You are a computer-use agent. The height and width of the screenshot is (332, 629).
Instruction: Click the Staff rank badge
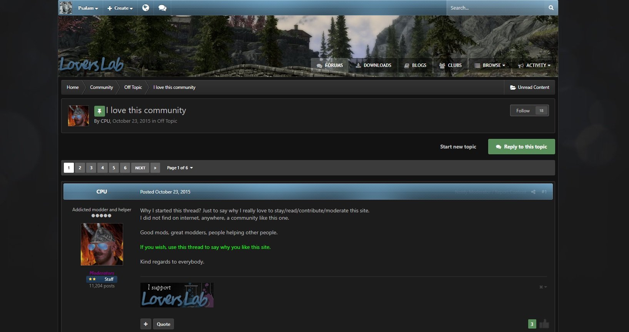coord(102,279)
